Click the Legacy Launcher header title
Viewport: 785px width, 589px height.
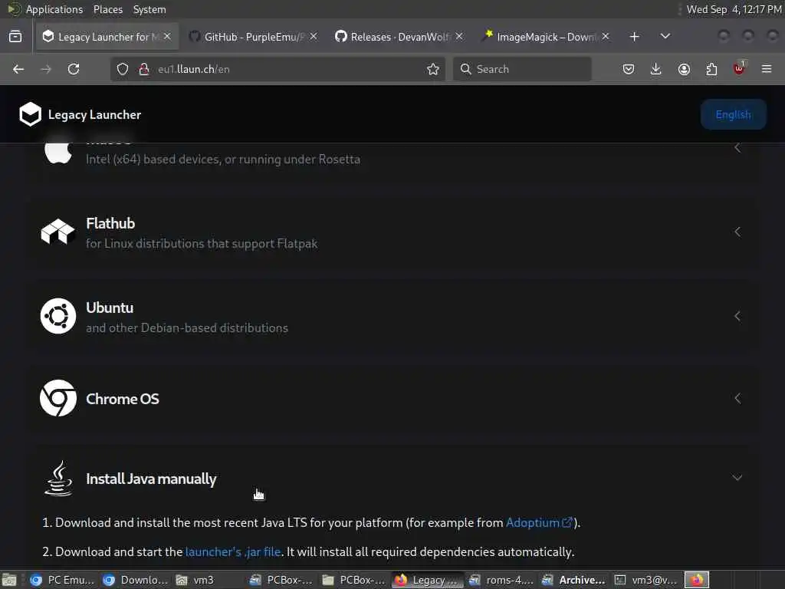(94, 115)
